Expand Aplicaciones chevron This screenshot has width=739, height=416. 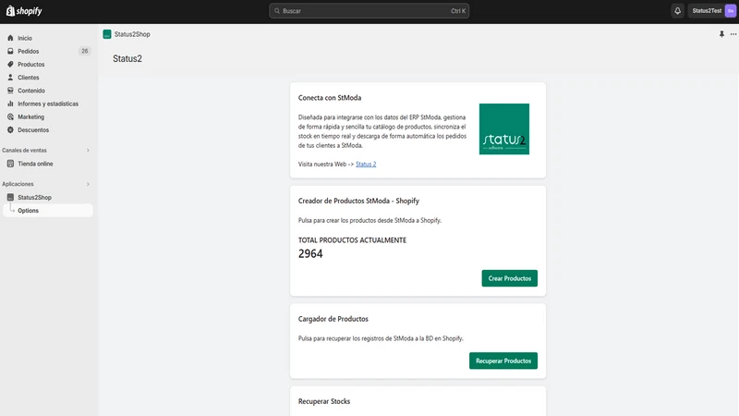click(88, 184)
